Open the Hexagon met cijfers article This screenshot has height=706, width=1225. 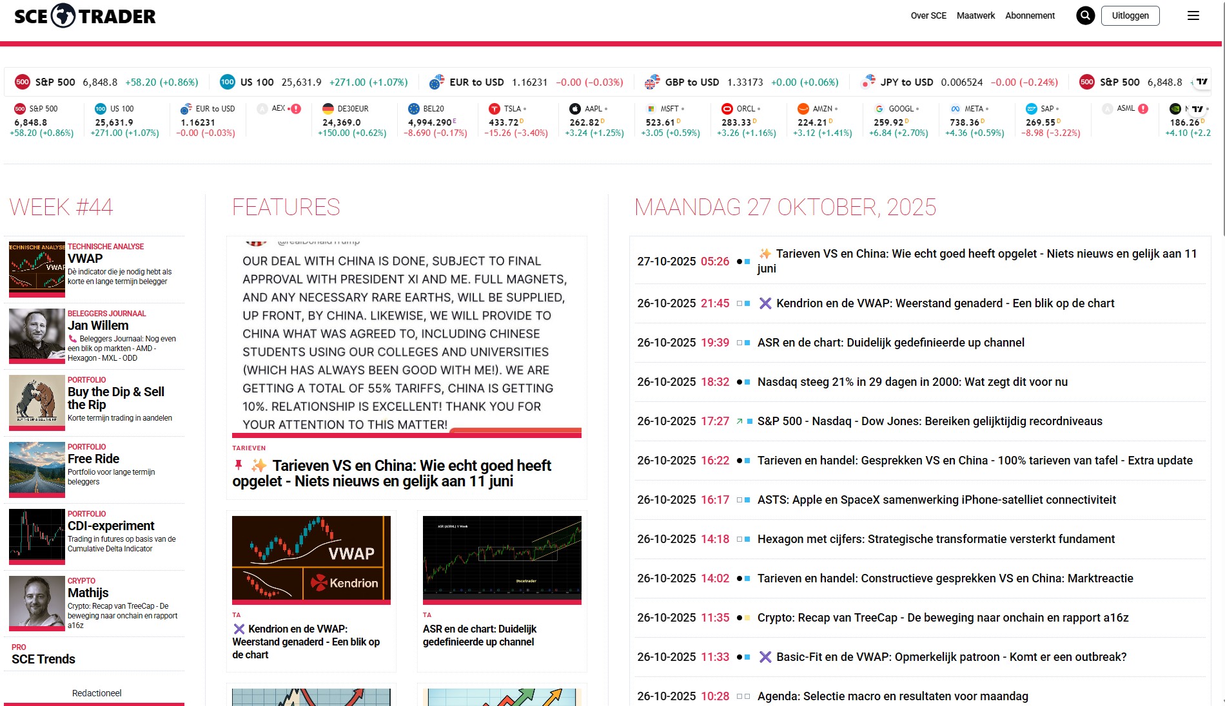[936, 539]
